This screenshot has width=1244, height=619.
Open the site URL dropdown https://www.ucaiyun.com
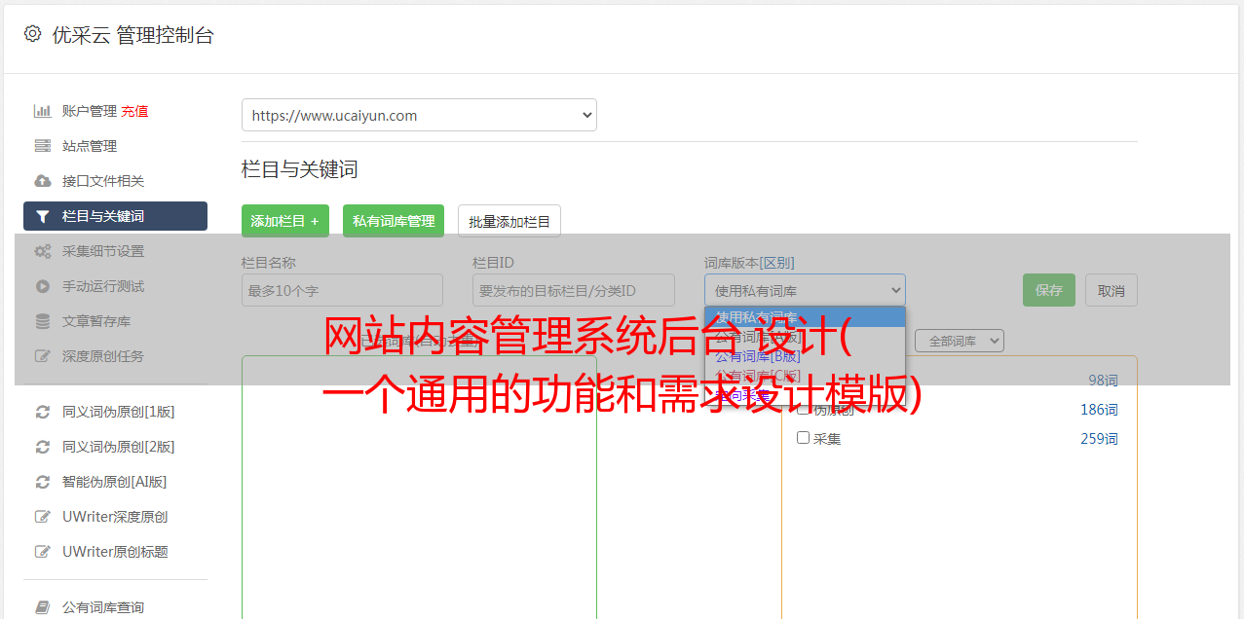pos(419,115)
